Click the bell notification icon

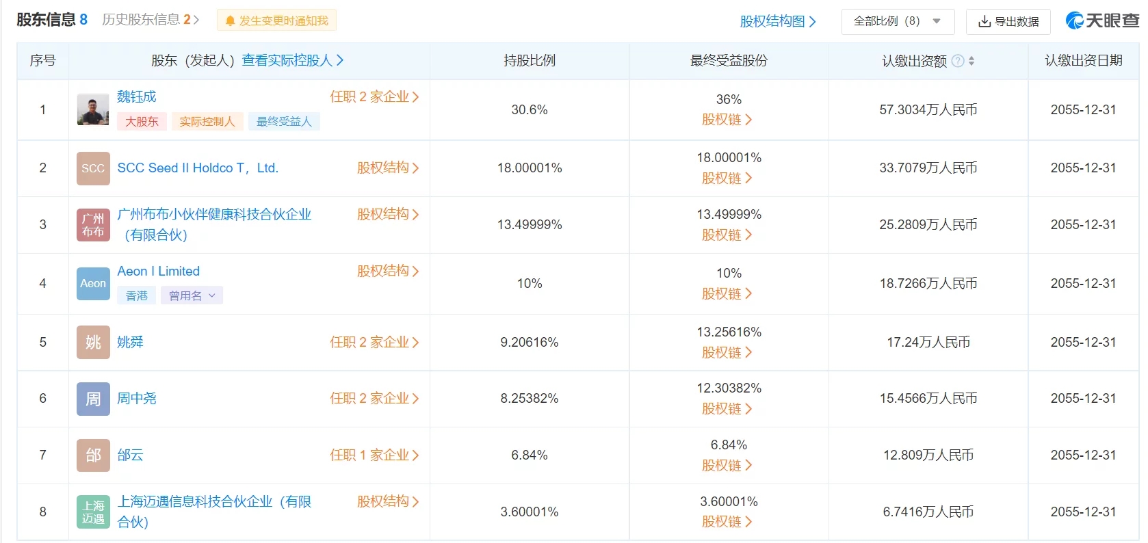click(x=231, y=21)
